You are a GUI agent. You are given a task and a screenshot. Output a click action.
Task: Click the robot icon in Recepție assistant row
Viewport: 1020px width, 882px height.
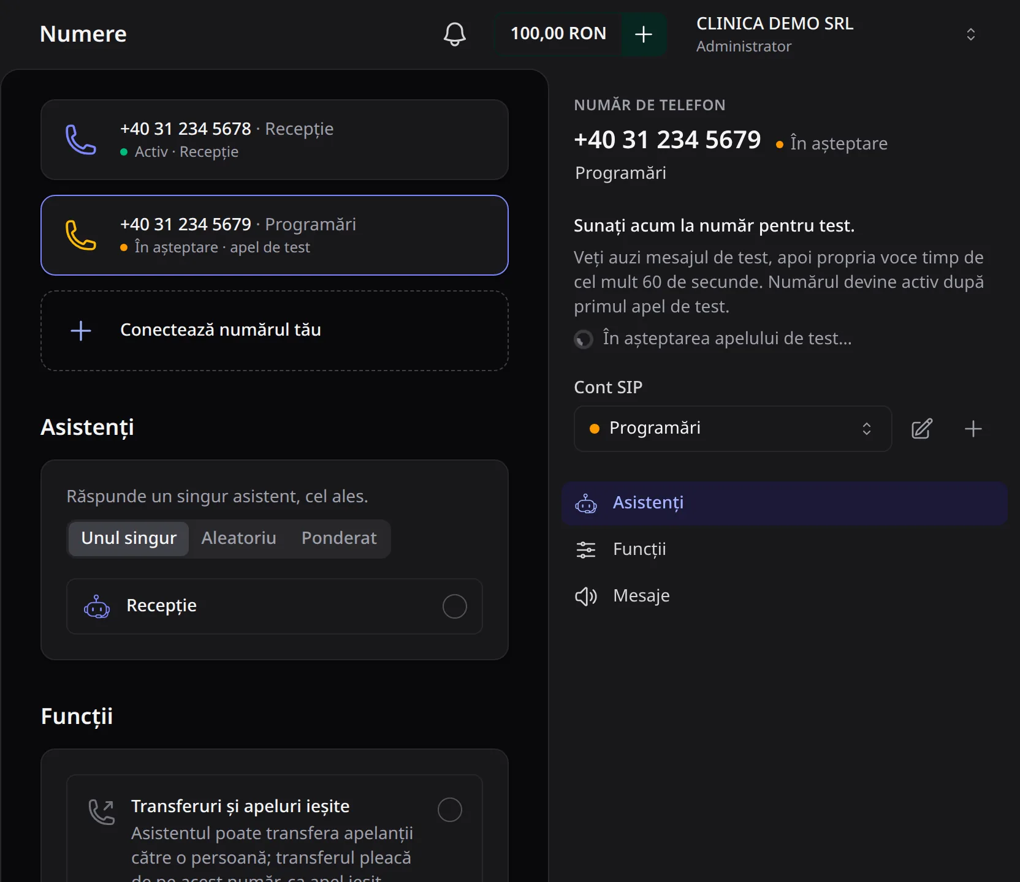(97, 606)
